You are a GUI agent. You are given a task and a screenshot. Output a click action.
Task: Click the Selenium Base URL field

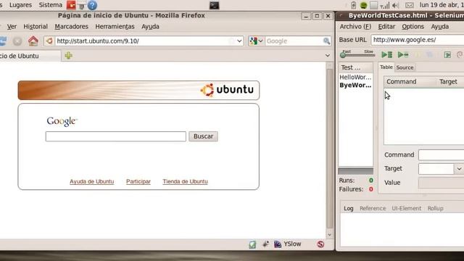[418, 40]
